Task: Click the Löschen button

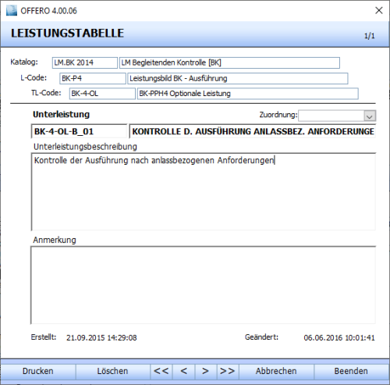Action: (x=112, y=372)
